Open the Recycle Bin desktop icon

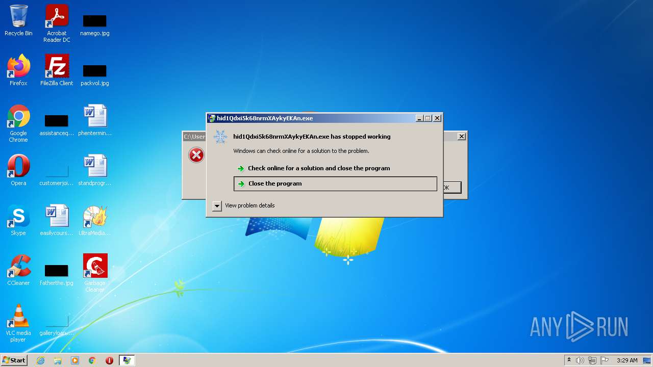pyautogui.click(x=18, y=20)
